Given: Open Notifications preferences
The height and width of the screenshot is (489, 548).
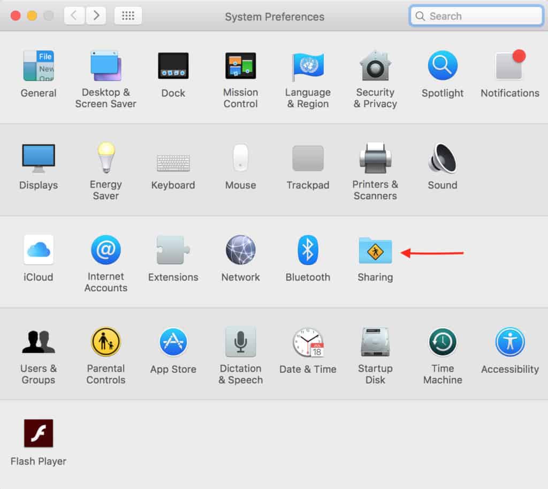Looking at the screenshot, I should point(509,66).
